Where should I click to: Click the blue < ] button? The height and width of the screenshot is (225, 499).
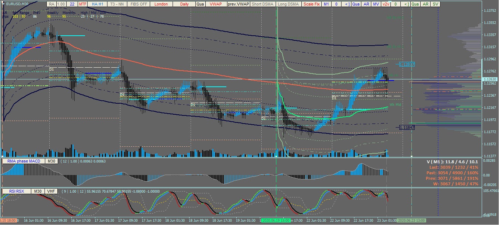346,4
